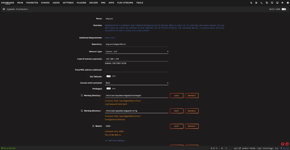Click the 'Subnet: 192.168.1.0/24' text
This screenshot has height=150, width=290.
tap(116, 63)
